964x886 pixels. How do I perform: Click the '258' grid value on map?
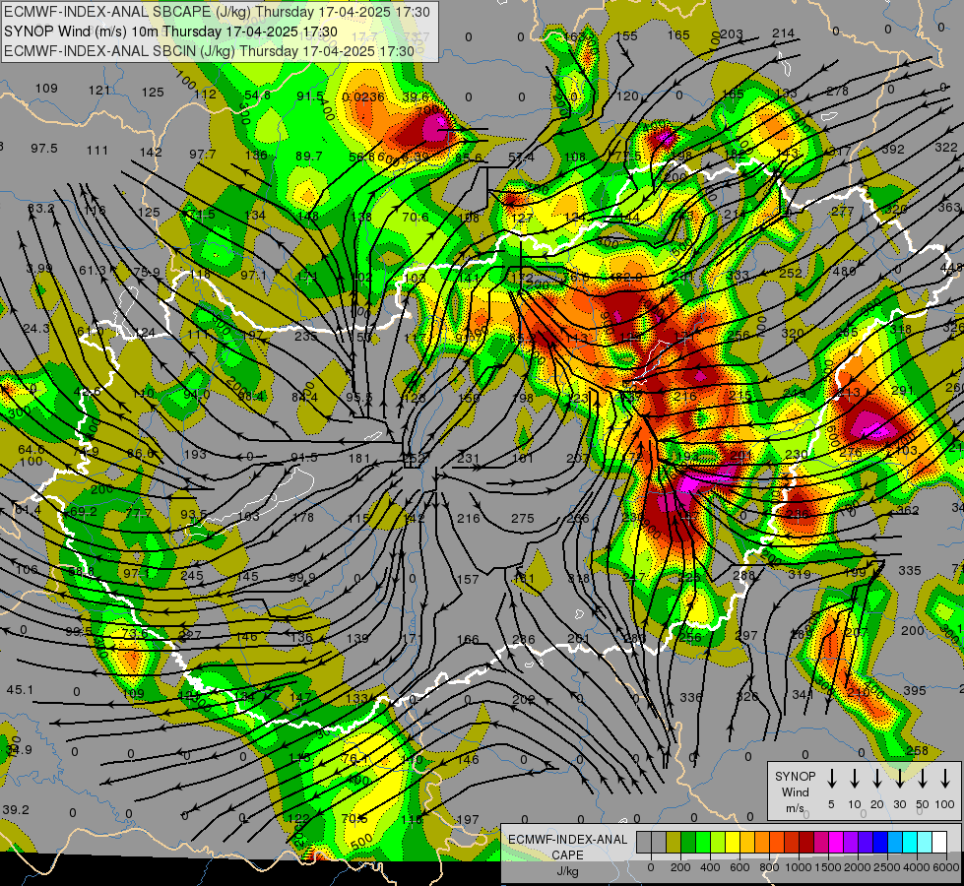(918, 751)
